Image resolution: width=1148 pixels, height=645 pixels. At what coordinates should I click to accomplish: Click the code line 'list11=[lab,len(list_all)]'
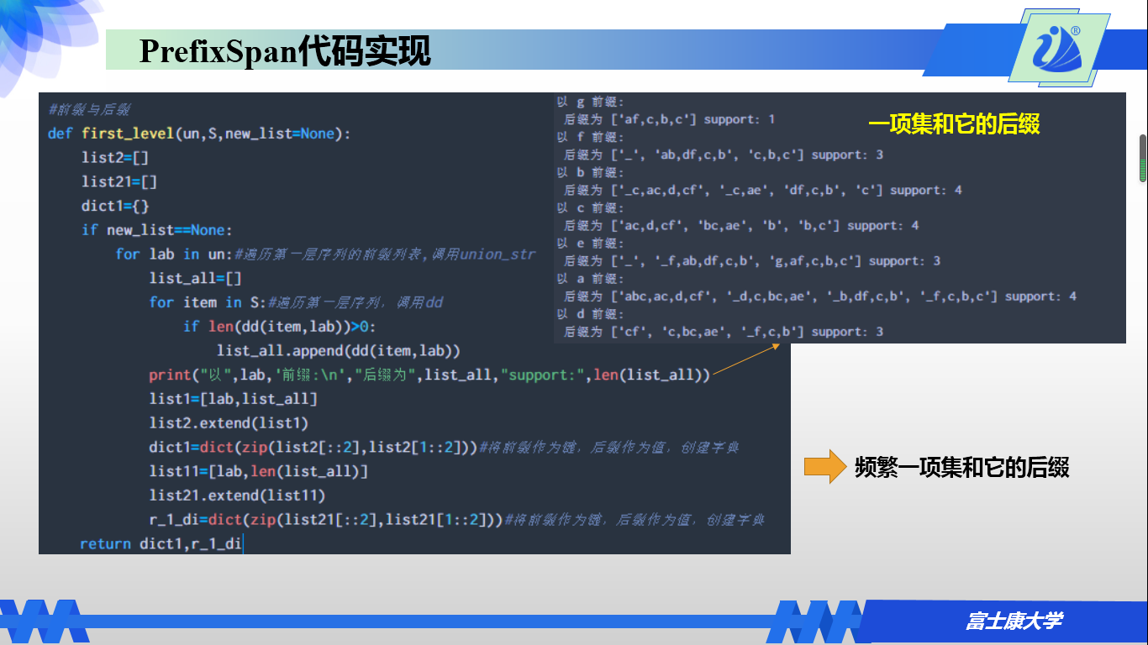pos(258,471)
